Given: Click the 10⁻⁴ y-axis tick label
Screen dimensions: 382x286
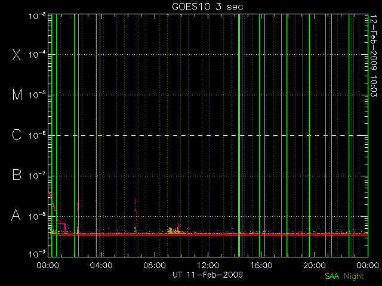Looking at the screenshot, I should tap(37, 54).
